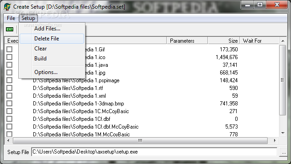Select the Softpedia 1Cf.dbf file path
291x164 pixels.
point(72,119)
